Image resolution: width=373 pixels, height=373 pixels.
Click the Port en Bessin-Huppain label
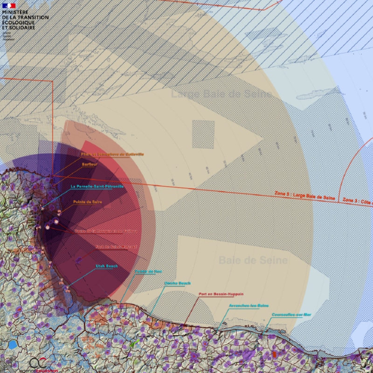pyautogui.click(x=219, y=295)
